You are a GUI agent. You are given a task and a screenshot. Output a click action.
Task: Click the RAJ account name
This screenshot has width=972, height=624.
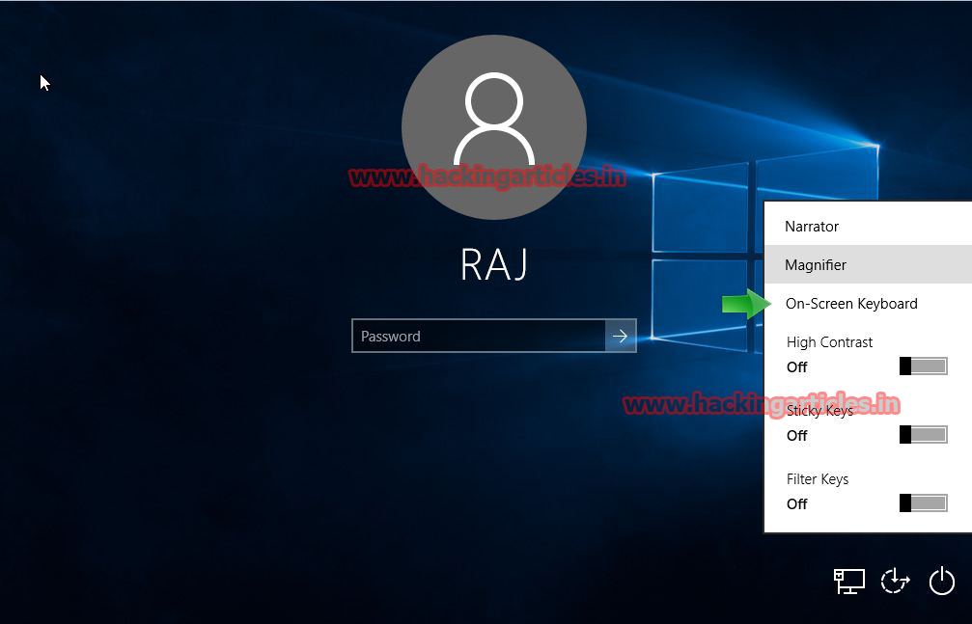[494, 264]
